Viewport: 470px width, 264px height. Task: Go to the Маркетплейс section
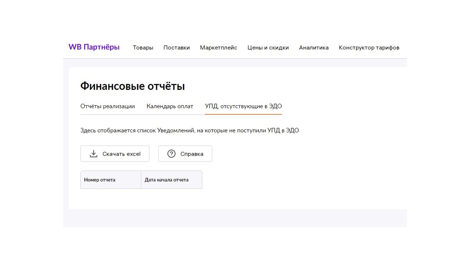(219, 48)
